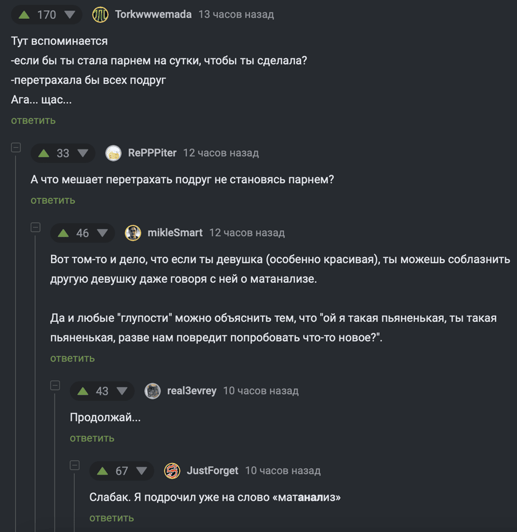Screen dimensions: 517x532
Task: Click RePPPiter's avatar
Action: tap(114, 153)
